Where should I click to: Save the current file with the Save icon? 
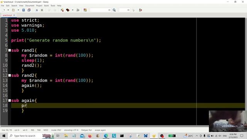tap(24, 10)
